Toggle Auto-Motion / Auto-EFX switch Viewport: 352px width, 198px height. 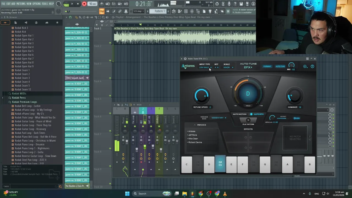click(x=251, y=114)
